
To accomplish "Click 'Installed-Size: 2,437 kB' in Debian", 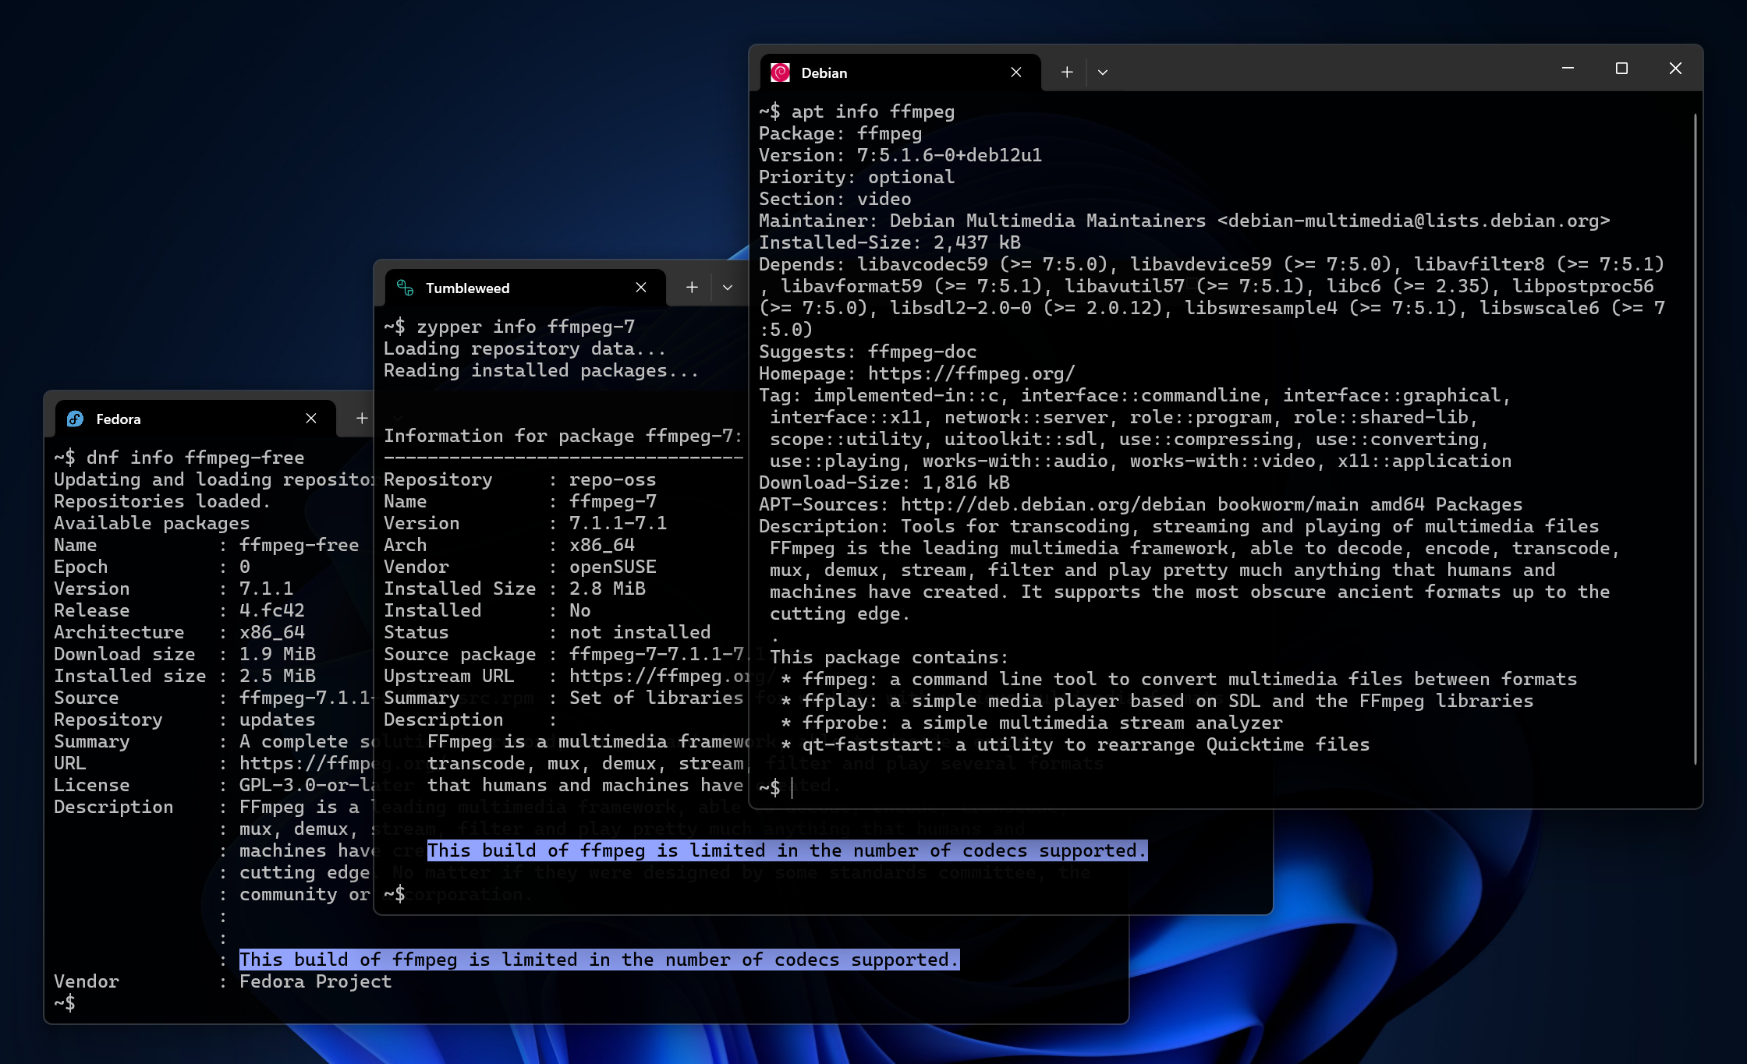I will [x=890, y=242].
